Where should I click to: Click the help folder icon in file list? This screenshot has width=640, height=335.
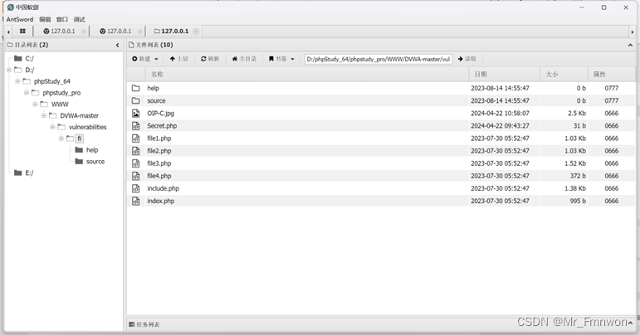[x=136, y=88]
